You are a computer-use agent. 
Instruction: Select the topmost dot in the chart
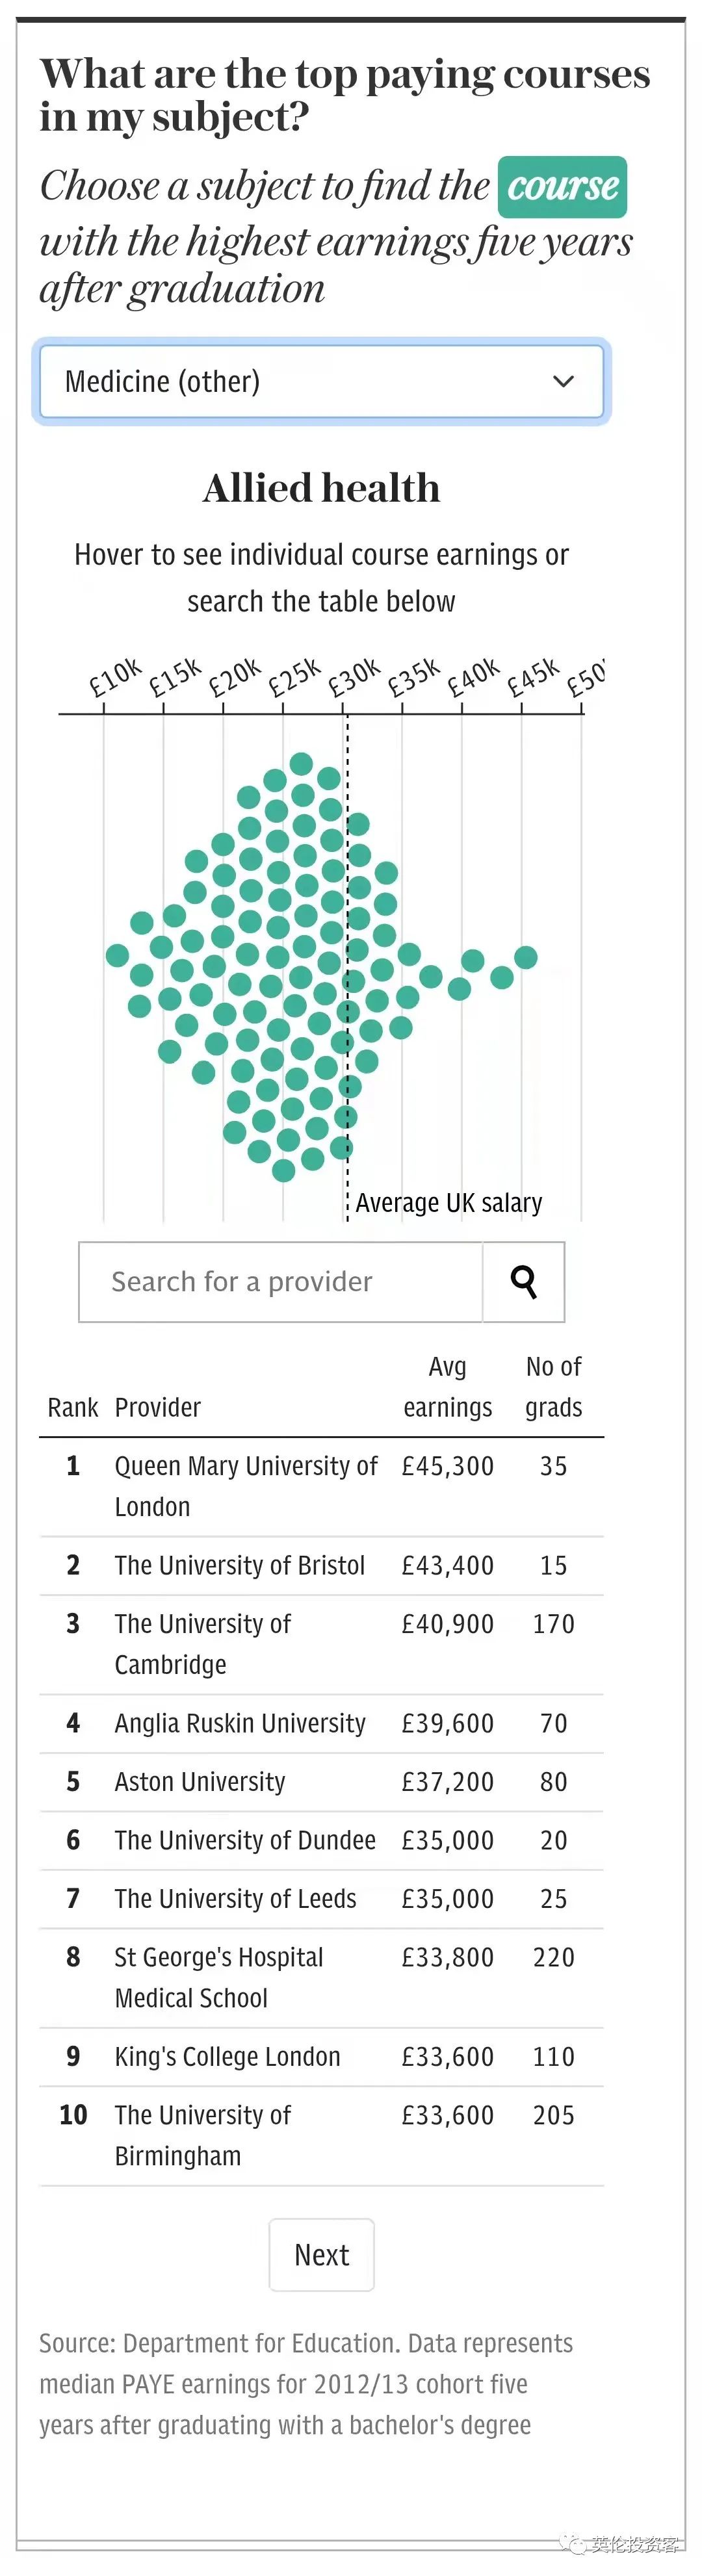pyautogui.click(x=301, y=764)
